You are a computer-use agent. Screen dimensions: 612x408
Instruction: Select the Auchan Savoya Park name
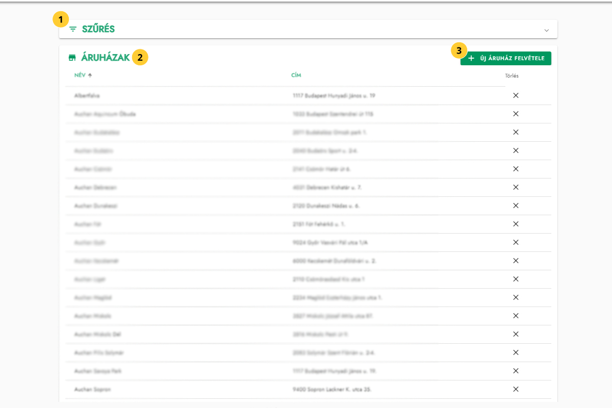(x=98, y=371)
